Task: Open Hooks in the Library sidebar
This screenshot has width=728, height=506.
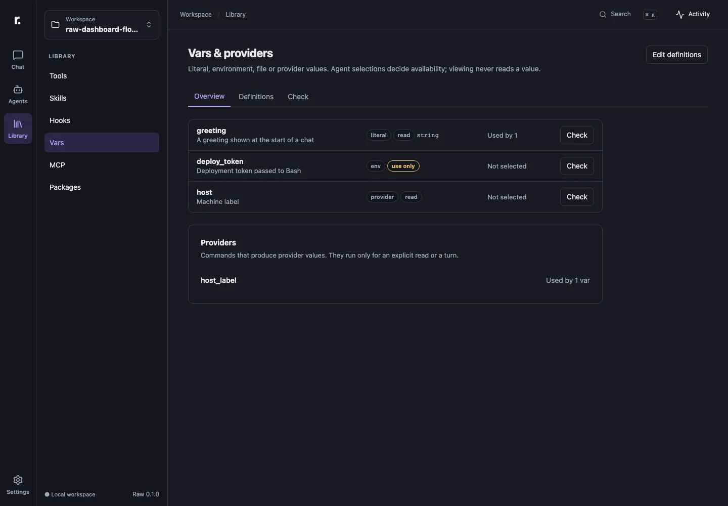Action: pos(102,120)
